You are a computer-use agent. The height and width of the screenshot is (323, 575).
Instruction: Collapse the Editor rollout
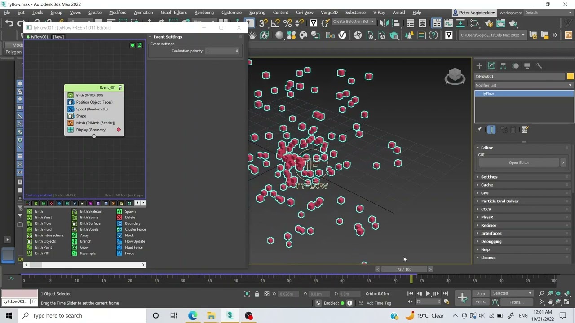pyautogui.click(x=487, y=148)
